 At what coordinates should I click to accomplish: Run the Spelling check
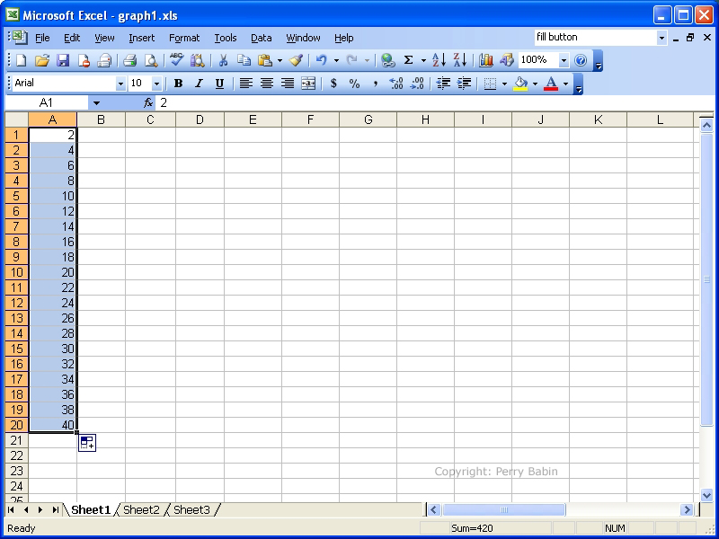click(x=176, y=60)
